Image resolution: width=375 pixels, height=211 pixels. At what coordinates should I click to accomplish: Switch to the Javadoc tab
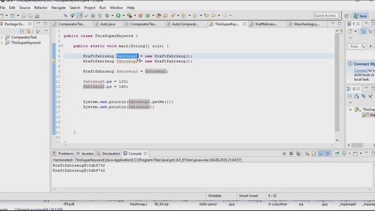[85, 154]
